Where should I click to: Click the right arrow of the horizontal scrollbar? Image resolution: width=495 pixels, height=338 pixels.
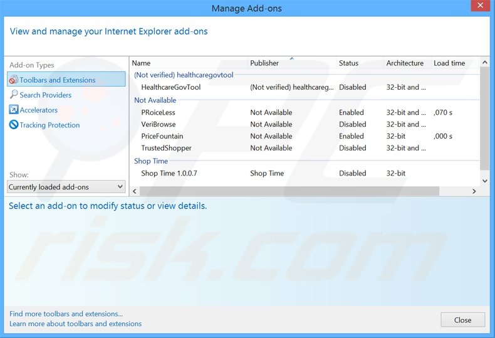(x=474, y=191)
